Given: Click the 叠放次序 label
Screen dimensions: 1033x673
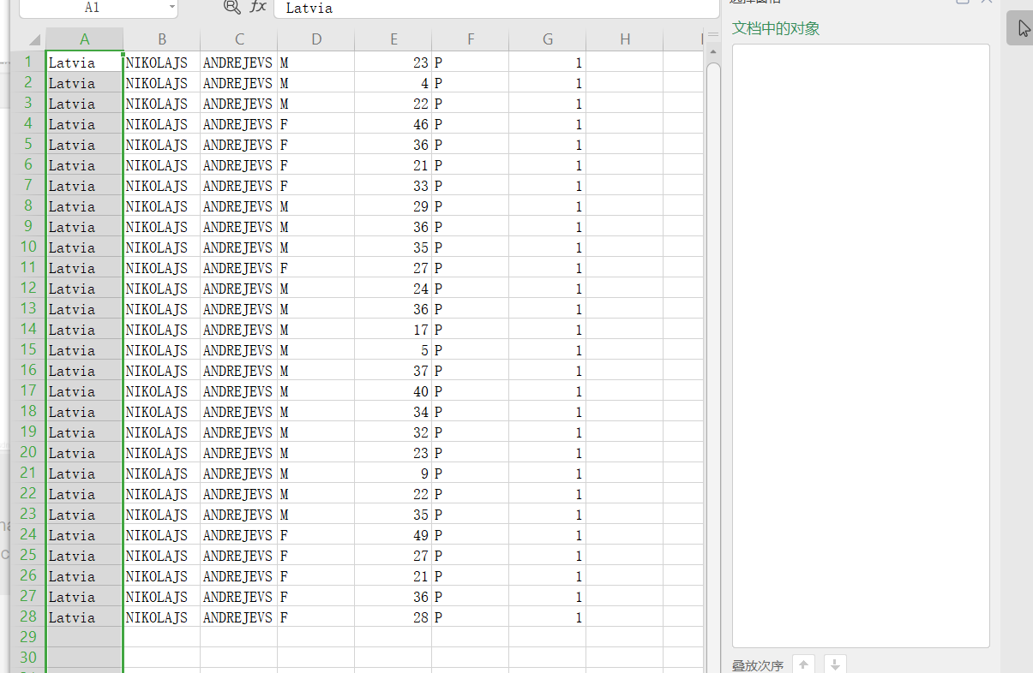Looking at the screenshot, I should click(758, 665).
